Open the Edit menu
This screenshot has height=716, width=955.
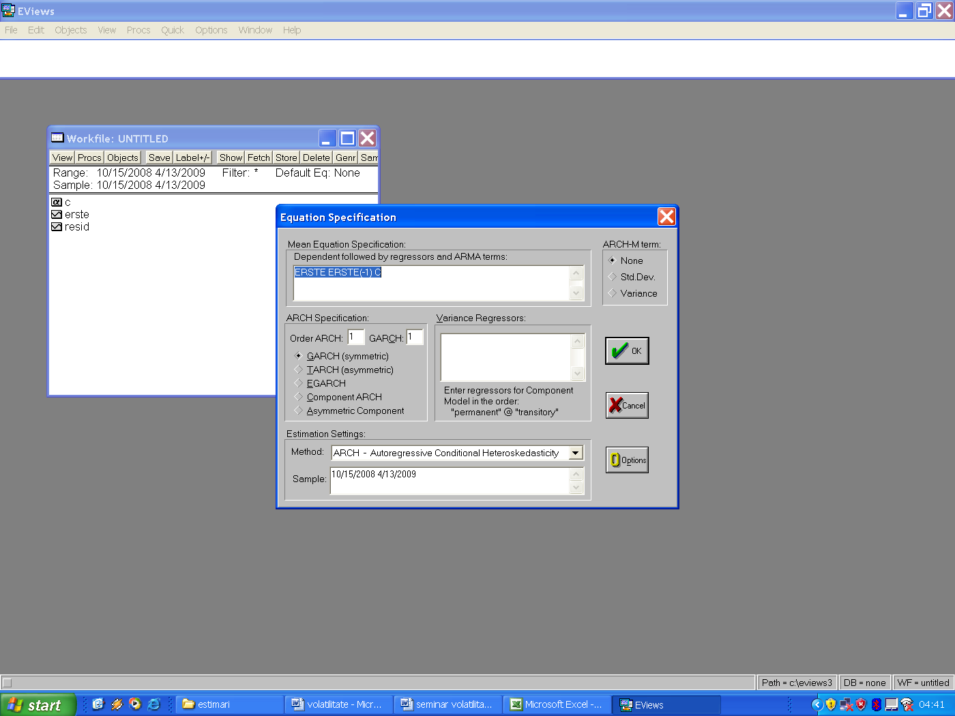(36, 30)
